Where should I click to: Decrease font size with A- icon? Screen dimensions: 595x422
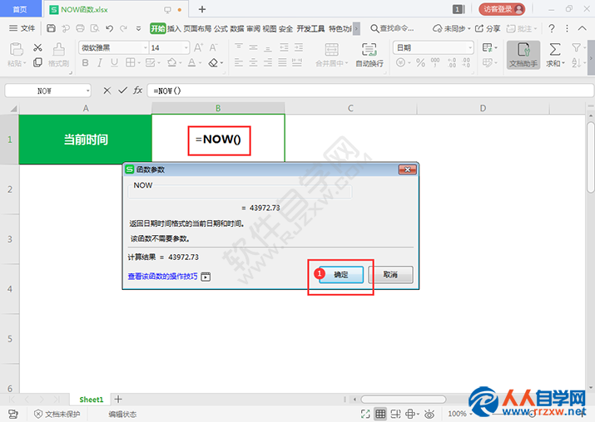click(214, 47)
